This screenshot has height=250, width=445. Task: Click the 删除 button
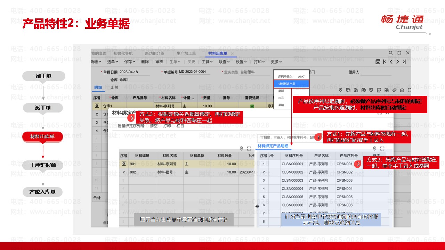pyautogui.click(x=145, y=62)
